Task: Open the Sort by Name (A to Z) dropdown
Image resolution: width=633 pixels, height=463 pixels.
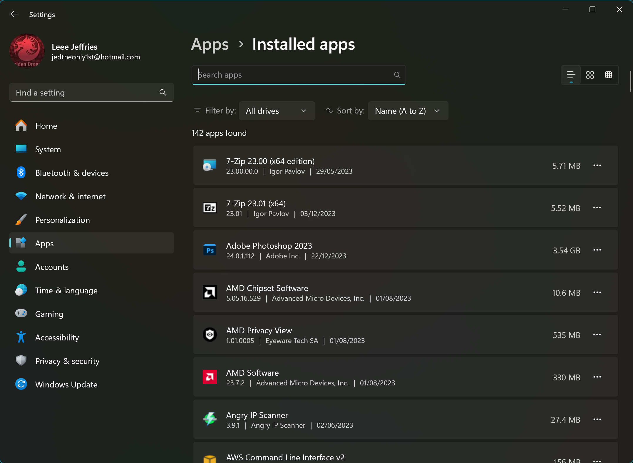Action: pyautogui.click(x=408, y=111)
